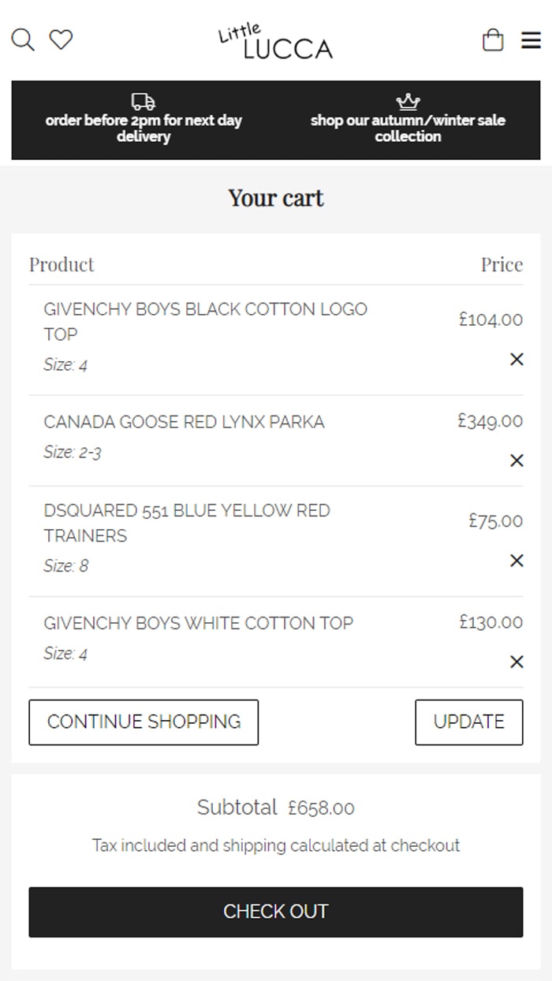Image resolution: width=552 pixels, height=981 pixels.
Task: Open the search magnifier icon
Action: 23,39
